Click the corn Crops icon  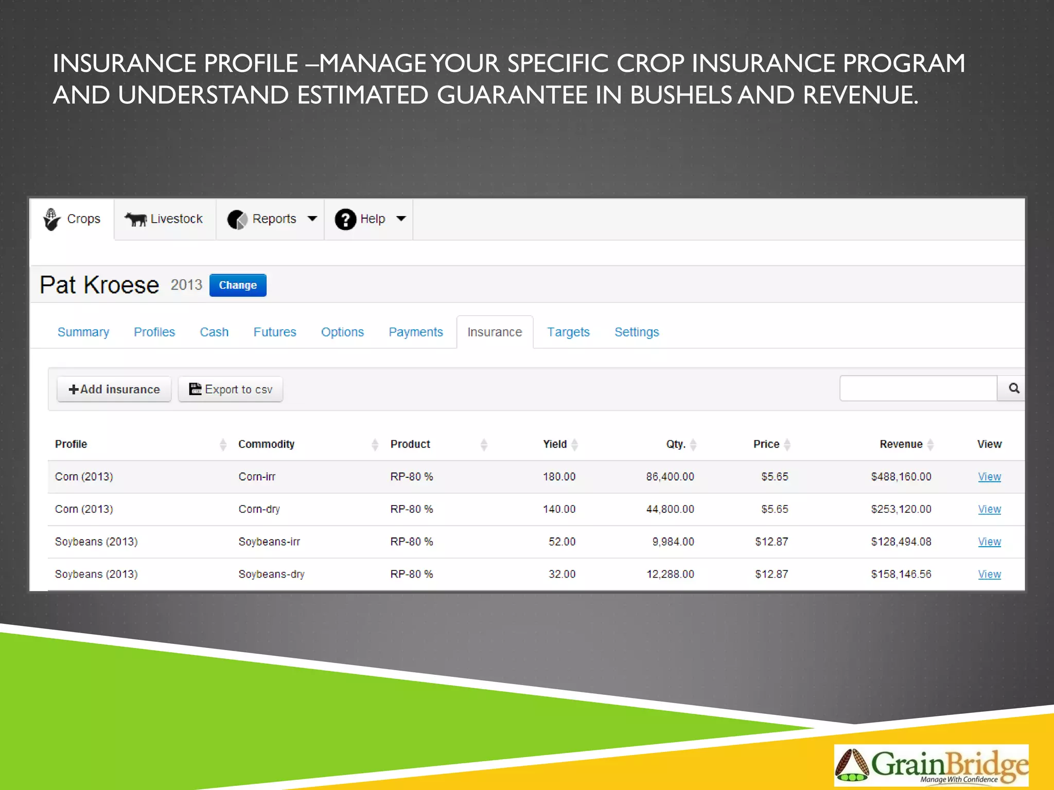pos(51,220)
